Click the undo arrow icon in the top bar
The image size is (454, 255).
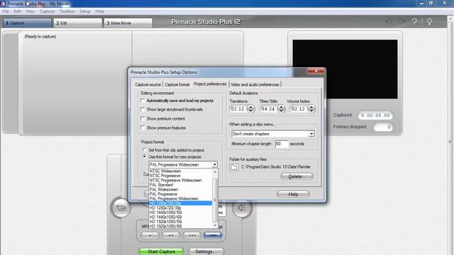pos(389,21)
